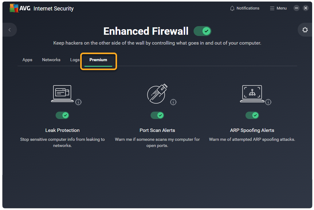Show info for ARP Spoofing Alerts
The image size is (314, 210).
pyautogui.click(x=268, y=102)
